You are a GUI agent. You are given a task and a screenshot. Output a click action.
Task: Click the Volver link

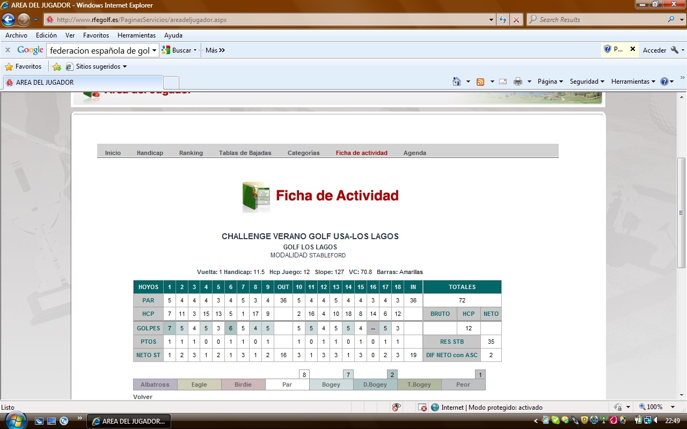pos(143,397)
